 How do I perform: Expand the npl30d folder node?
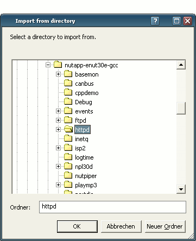click(x=58, y=166)
